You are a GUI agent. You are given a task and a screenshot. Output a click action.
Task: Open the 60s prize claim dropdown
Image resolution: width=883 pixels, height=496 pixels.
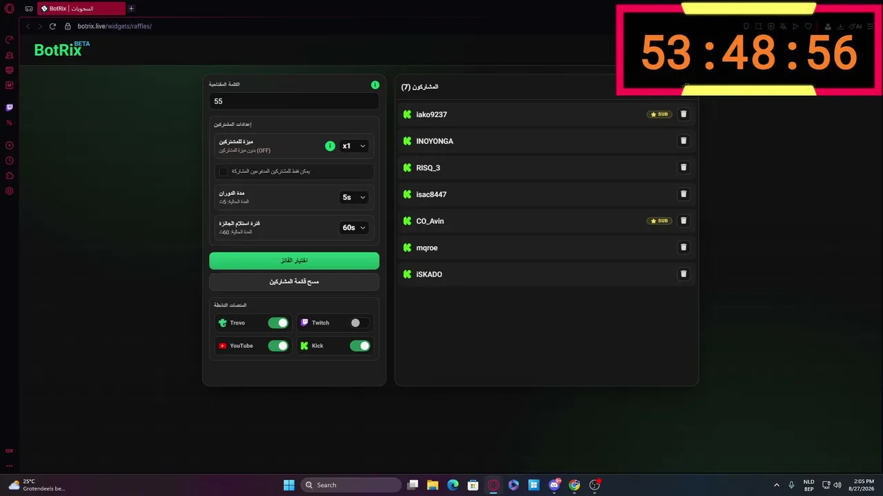pyautogui.click(x=354, y=227)
